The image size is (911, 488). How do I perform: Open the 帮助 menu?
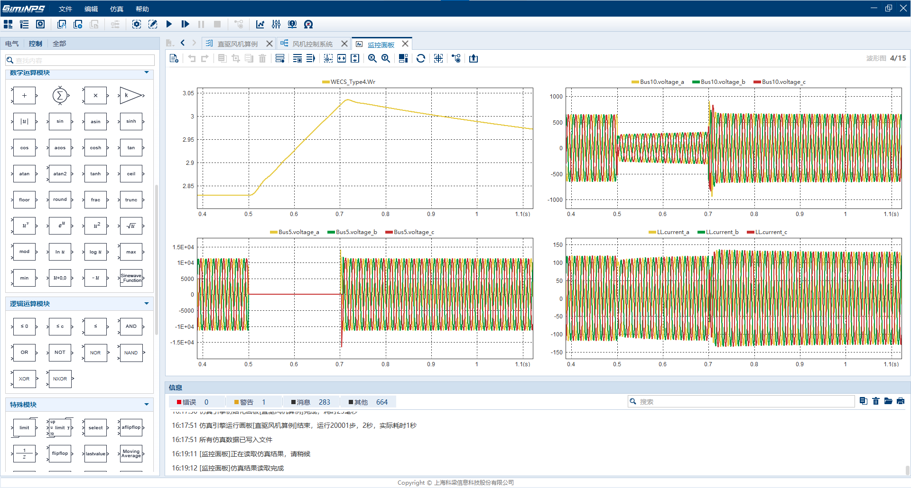point(142,9)
